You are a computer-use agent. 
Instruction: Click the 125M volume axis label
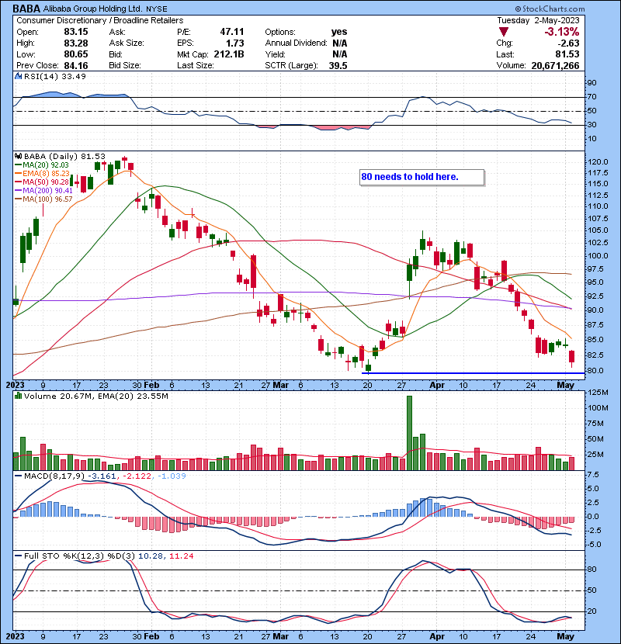pos(598,393)
